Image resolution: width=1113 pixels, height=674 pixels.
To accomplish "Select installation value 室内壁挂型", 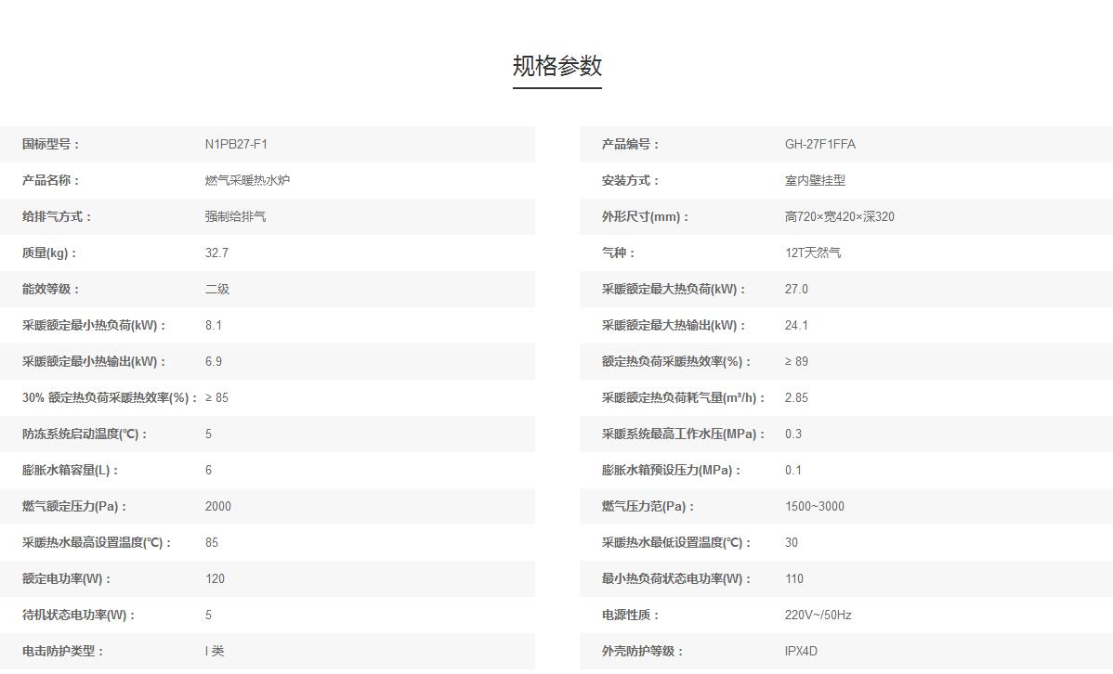I will click(x=815, y=180).
